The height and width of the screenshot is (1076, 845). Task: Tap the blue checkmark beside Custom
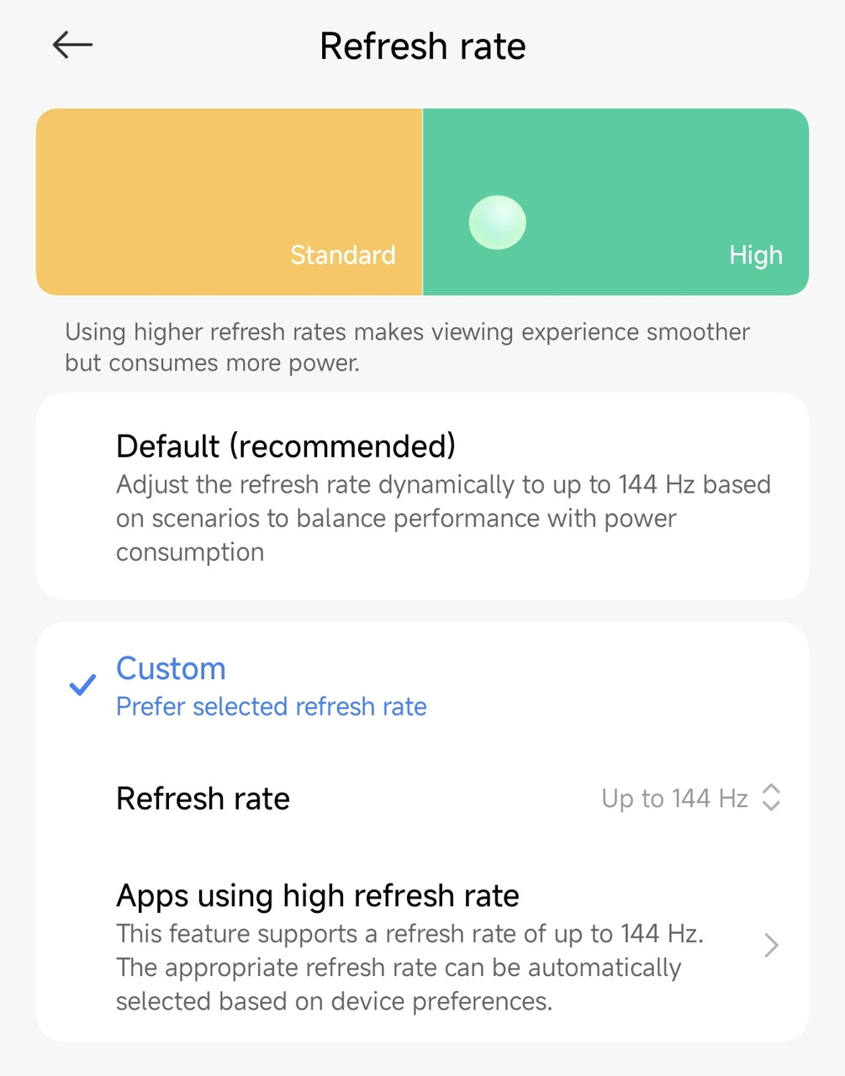[x=82, y=685]
